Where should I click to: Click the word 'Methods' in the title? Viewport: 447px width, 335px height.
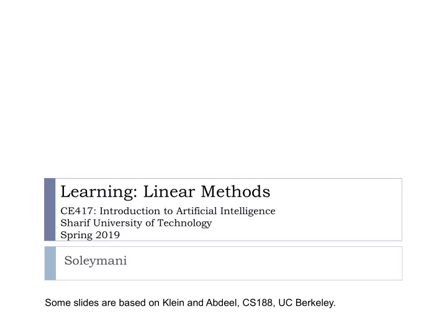(236, 192)
